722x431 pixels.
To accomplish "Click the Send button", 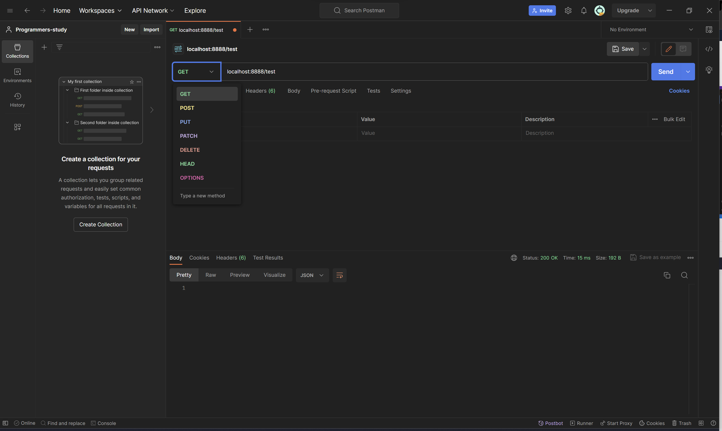I will [x=666, y=72].
